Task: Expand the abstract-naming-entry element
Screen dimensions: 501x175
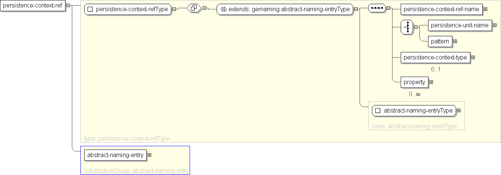Action: pos(149,155)
